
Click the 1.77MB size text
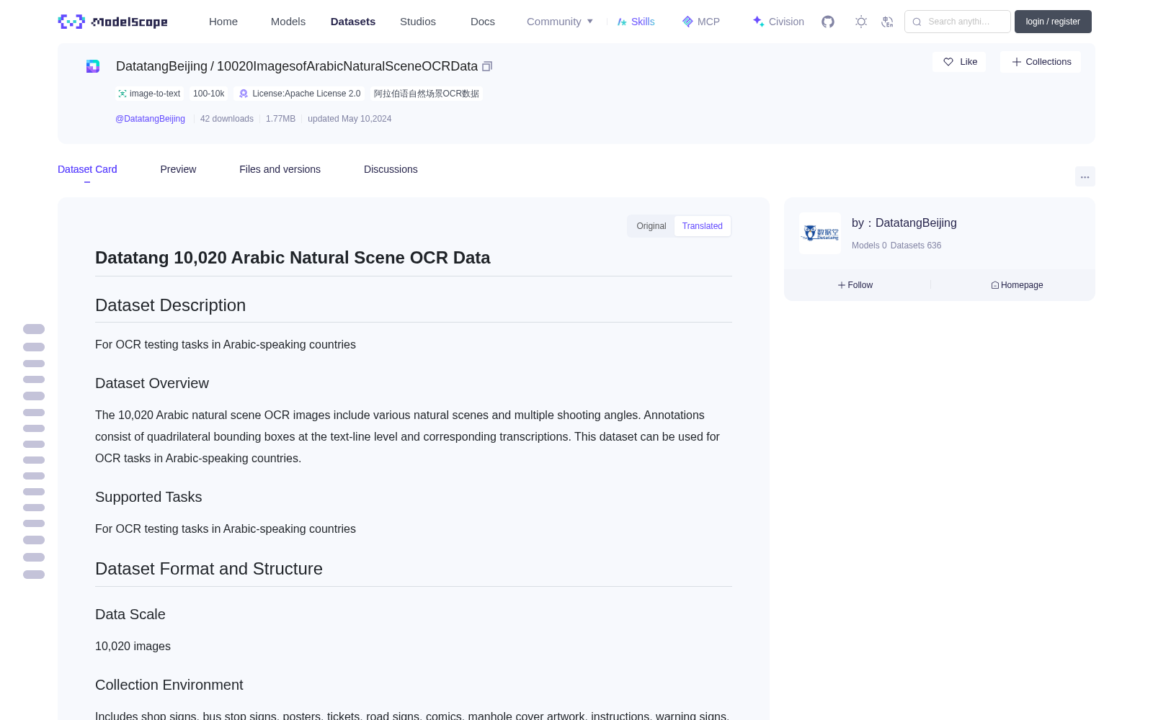(281, 119)
